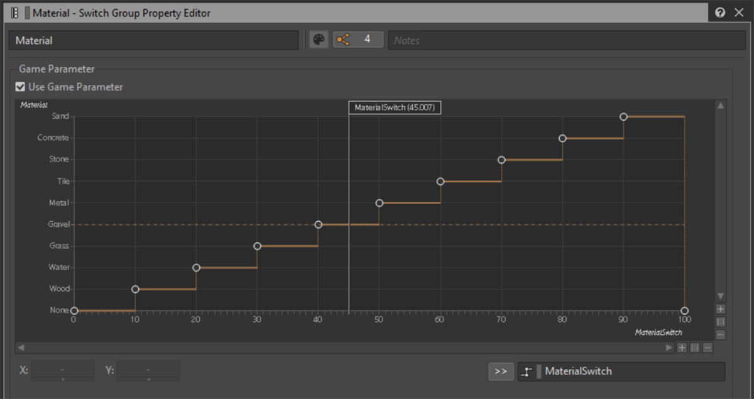The width and height of the screenshot is (754, 399).
Task: Reset horizontal zoom with the fit icon
Action: pos(695,347)
